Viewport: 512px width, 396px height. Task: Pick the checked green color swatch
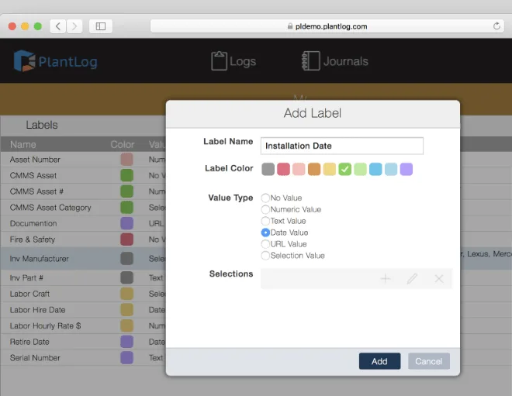(x=344, y=169)
